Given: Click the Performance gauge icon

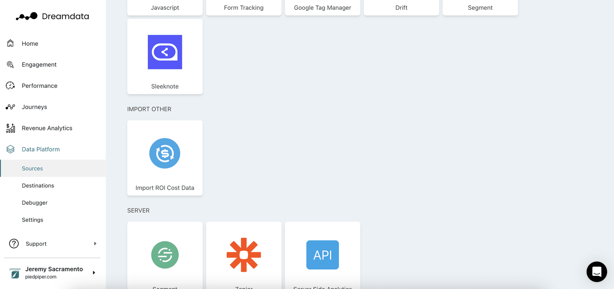Looking at the screenshot, I should coord(11,86).
